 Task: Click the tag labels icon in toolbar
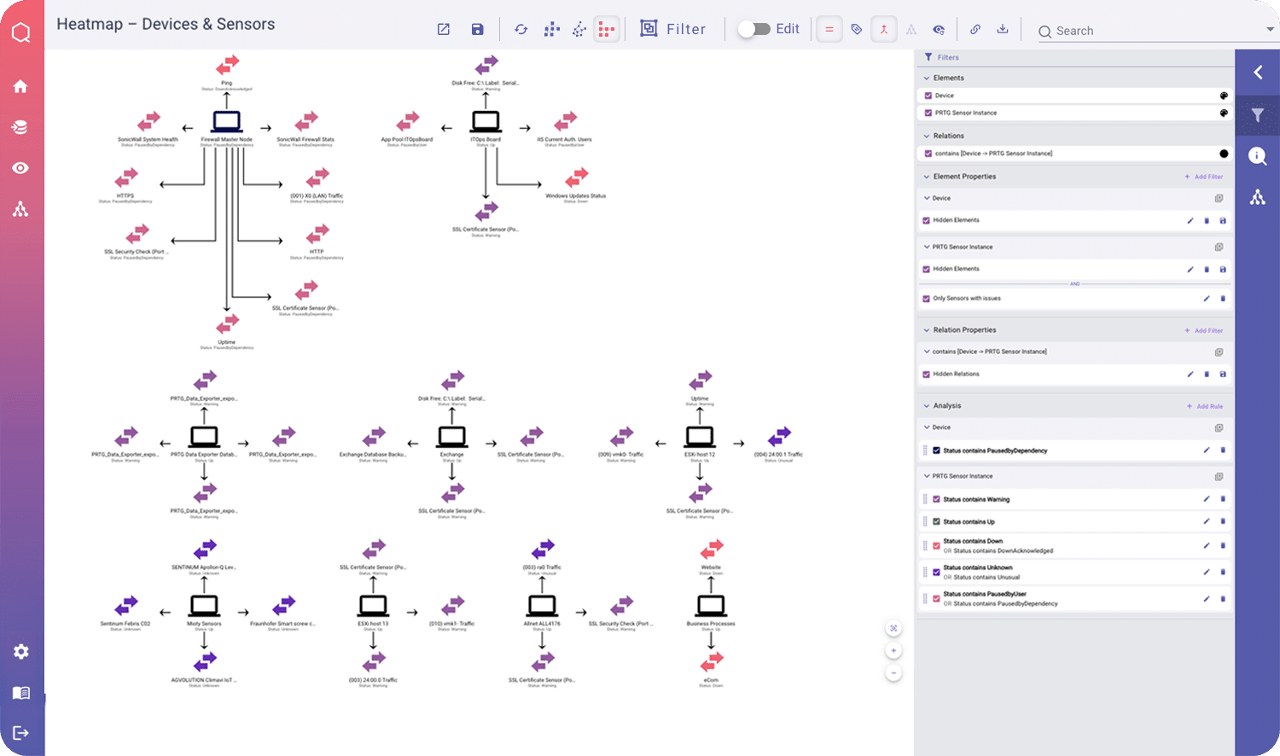coord(856,30)
